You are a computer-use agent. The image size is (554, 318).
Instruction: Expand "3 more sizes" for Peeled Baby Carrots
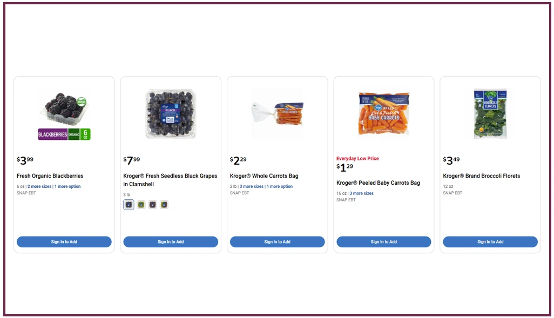361,193
